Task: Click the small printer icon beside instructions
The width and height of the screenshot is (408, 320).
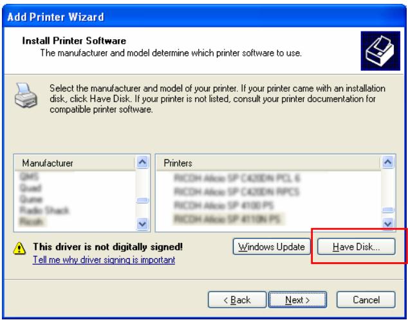Action: [26, 95]
